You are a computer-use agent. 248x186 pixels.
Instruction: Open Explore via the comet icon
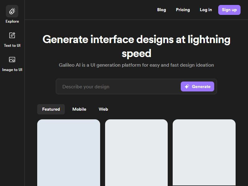tap(12, 11)
